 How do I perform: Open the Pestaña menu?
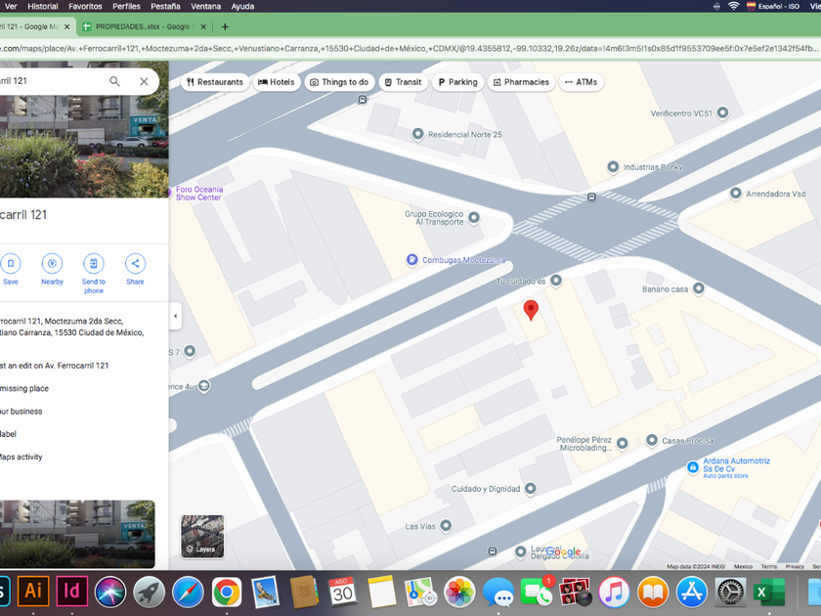click(x=165, y=6)
